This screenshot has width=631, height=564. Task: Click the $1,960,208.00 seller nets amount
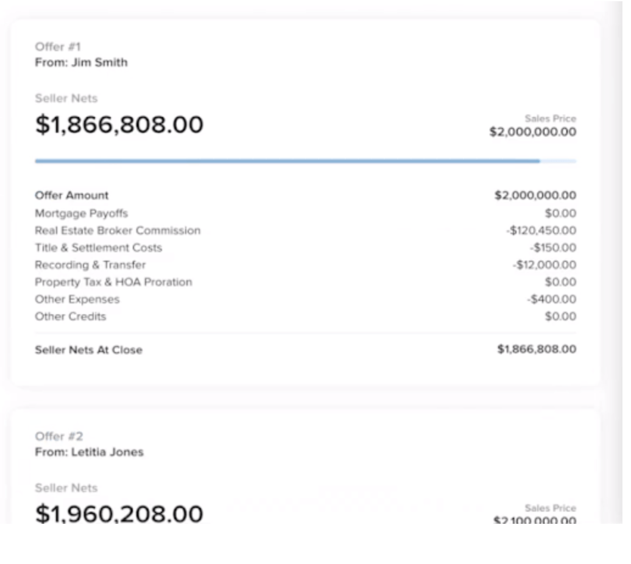(119, 513)
